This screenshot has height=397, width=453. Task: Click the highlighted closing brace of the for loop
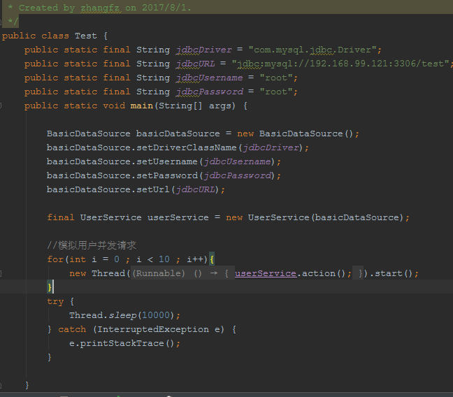50,287
